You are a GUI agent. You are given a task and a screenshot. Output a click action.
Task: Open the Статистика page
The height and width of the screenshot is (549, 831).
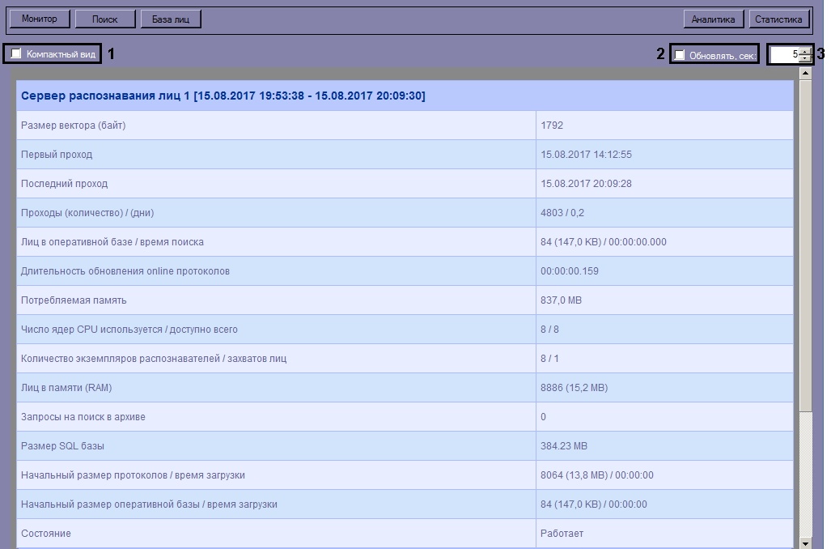click(x=778, y=19)
